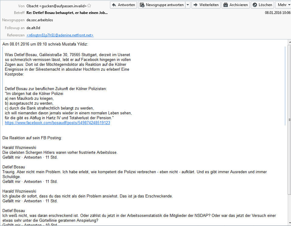Click the archive box icon on Archivieren

click(x=226, y=5)
